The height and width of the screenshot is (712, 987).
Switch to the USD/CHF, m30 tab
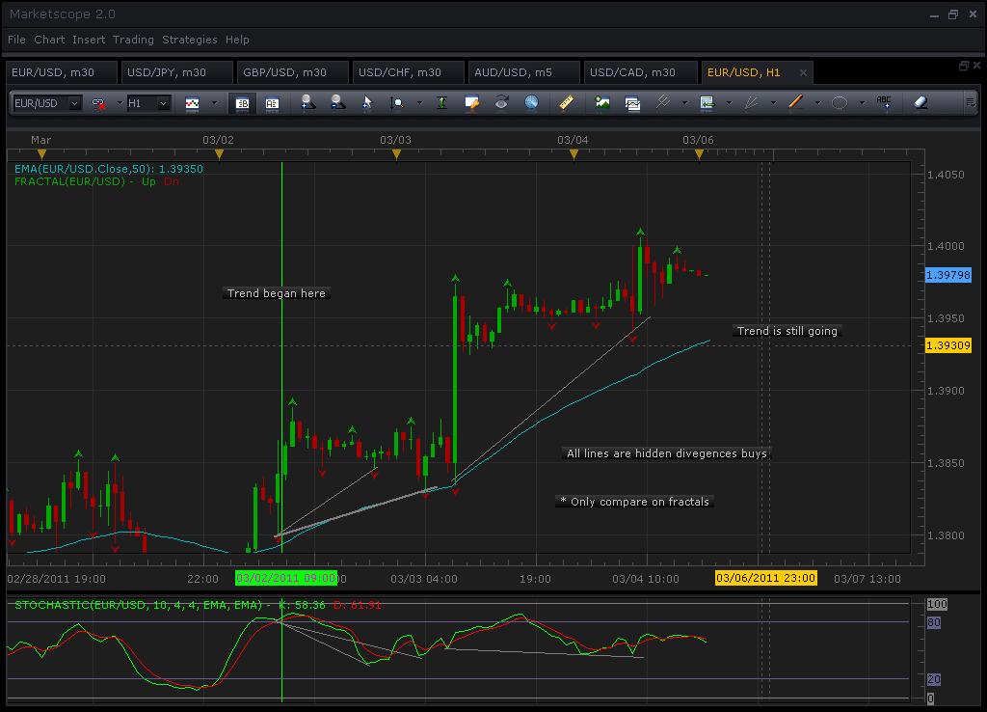pos(409,72)
